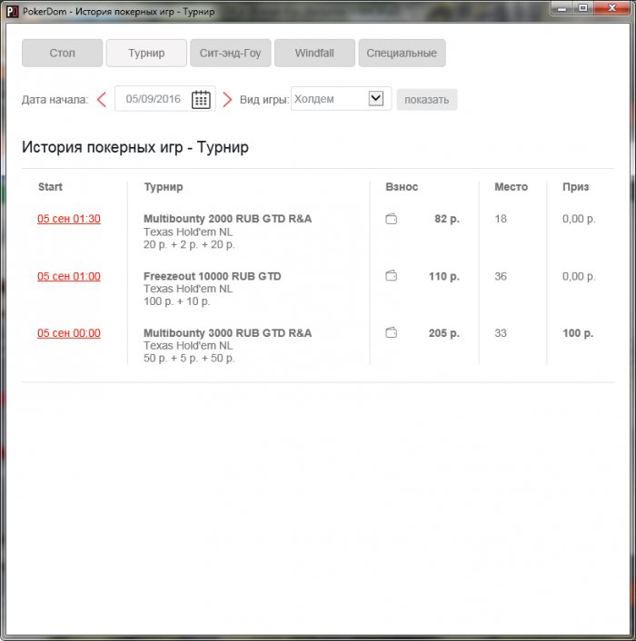
Task: Click the 100 р. prize value
Action: [x=578, y=333]
